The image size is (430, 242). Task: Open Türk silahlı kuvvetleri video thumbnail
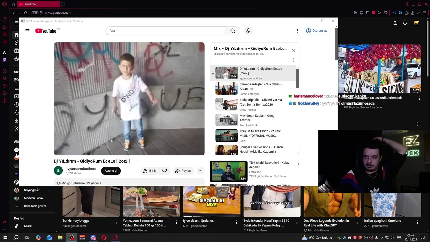click(228, 171)
